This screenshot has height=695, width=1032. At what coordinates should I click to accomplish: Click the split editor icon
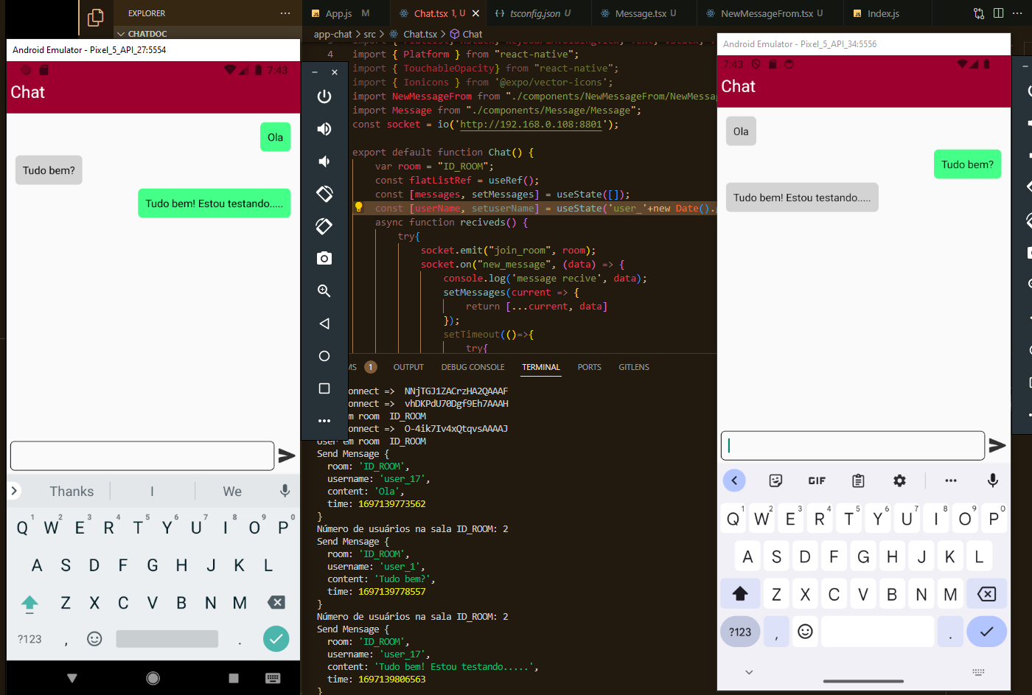click(x=998, y=13)
